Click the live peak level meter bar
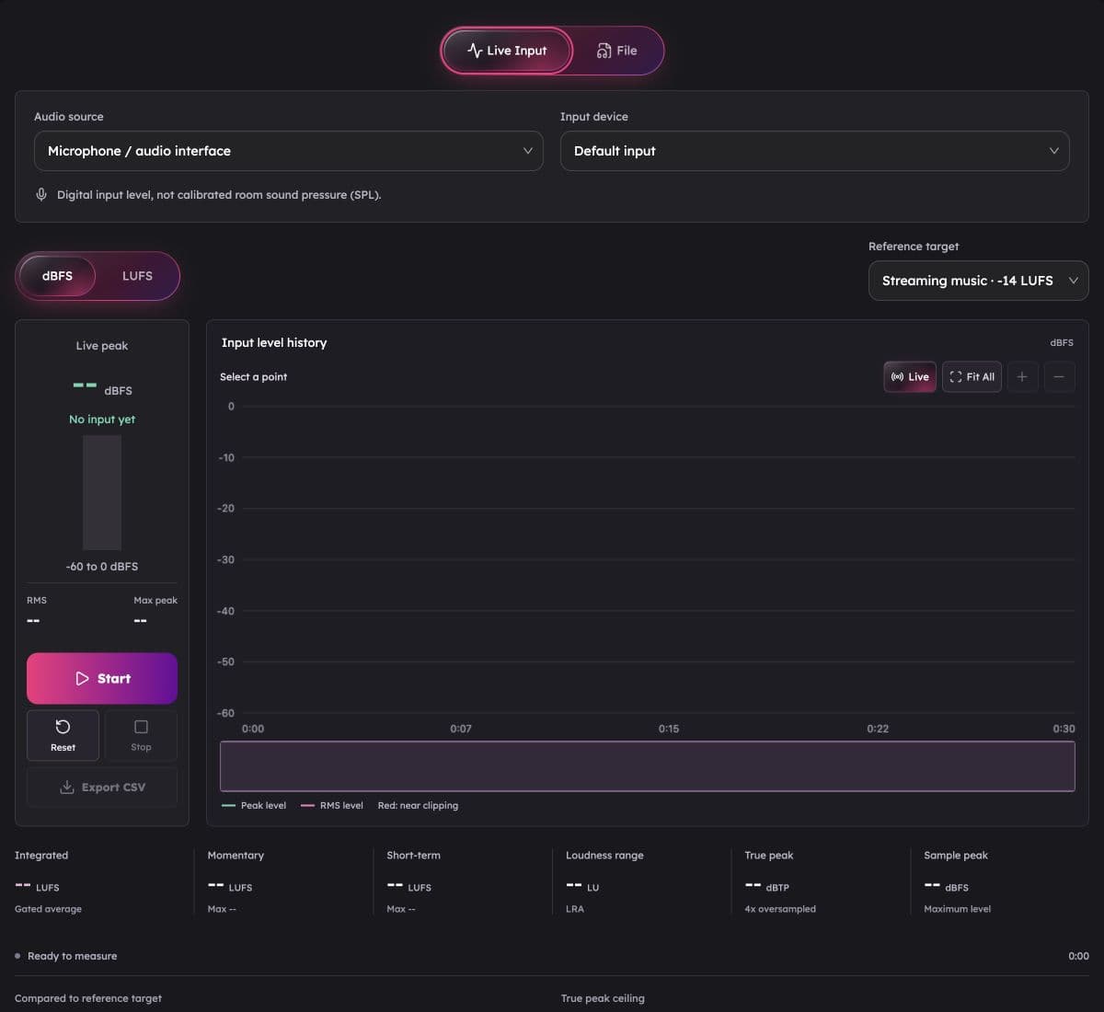 pos(102,492)
